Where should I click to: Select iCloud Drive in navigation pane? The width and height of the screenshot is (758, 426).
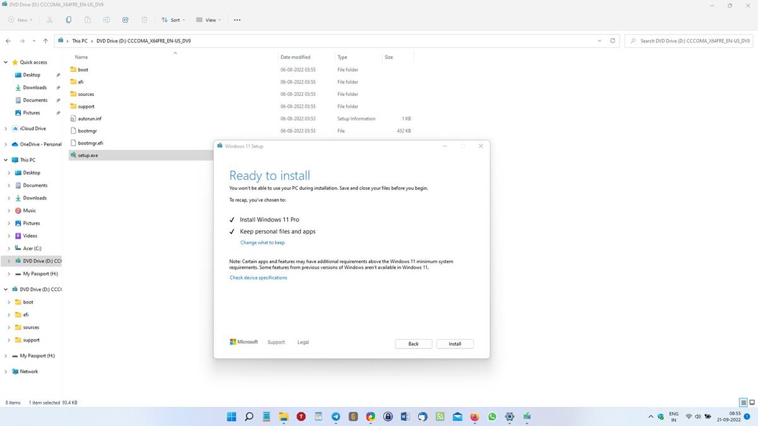(x=33, y=129)
